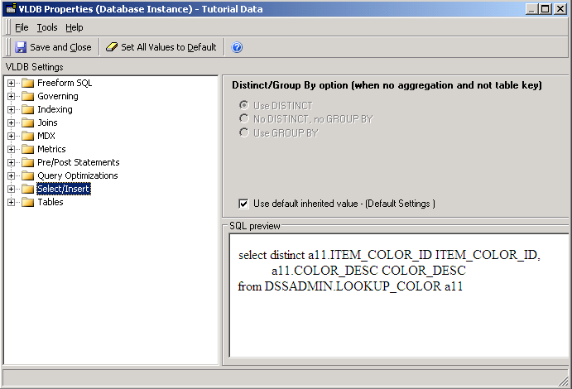Click Set All Values to Default button

pos(168,47)
